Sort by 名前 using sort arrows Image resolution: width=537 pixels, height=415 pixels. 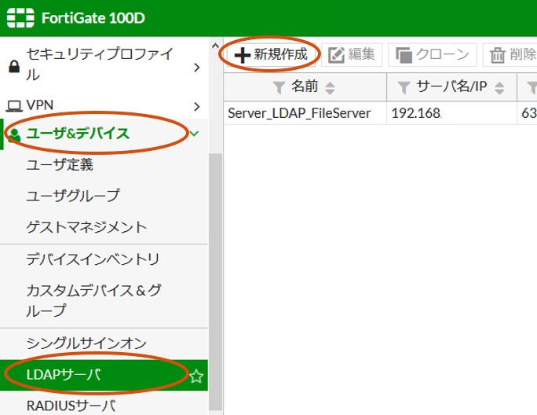point(330,88)
